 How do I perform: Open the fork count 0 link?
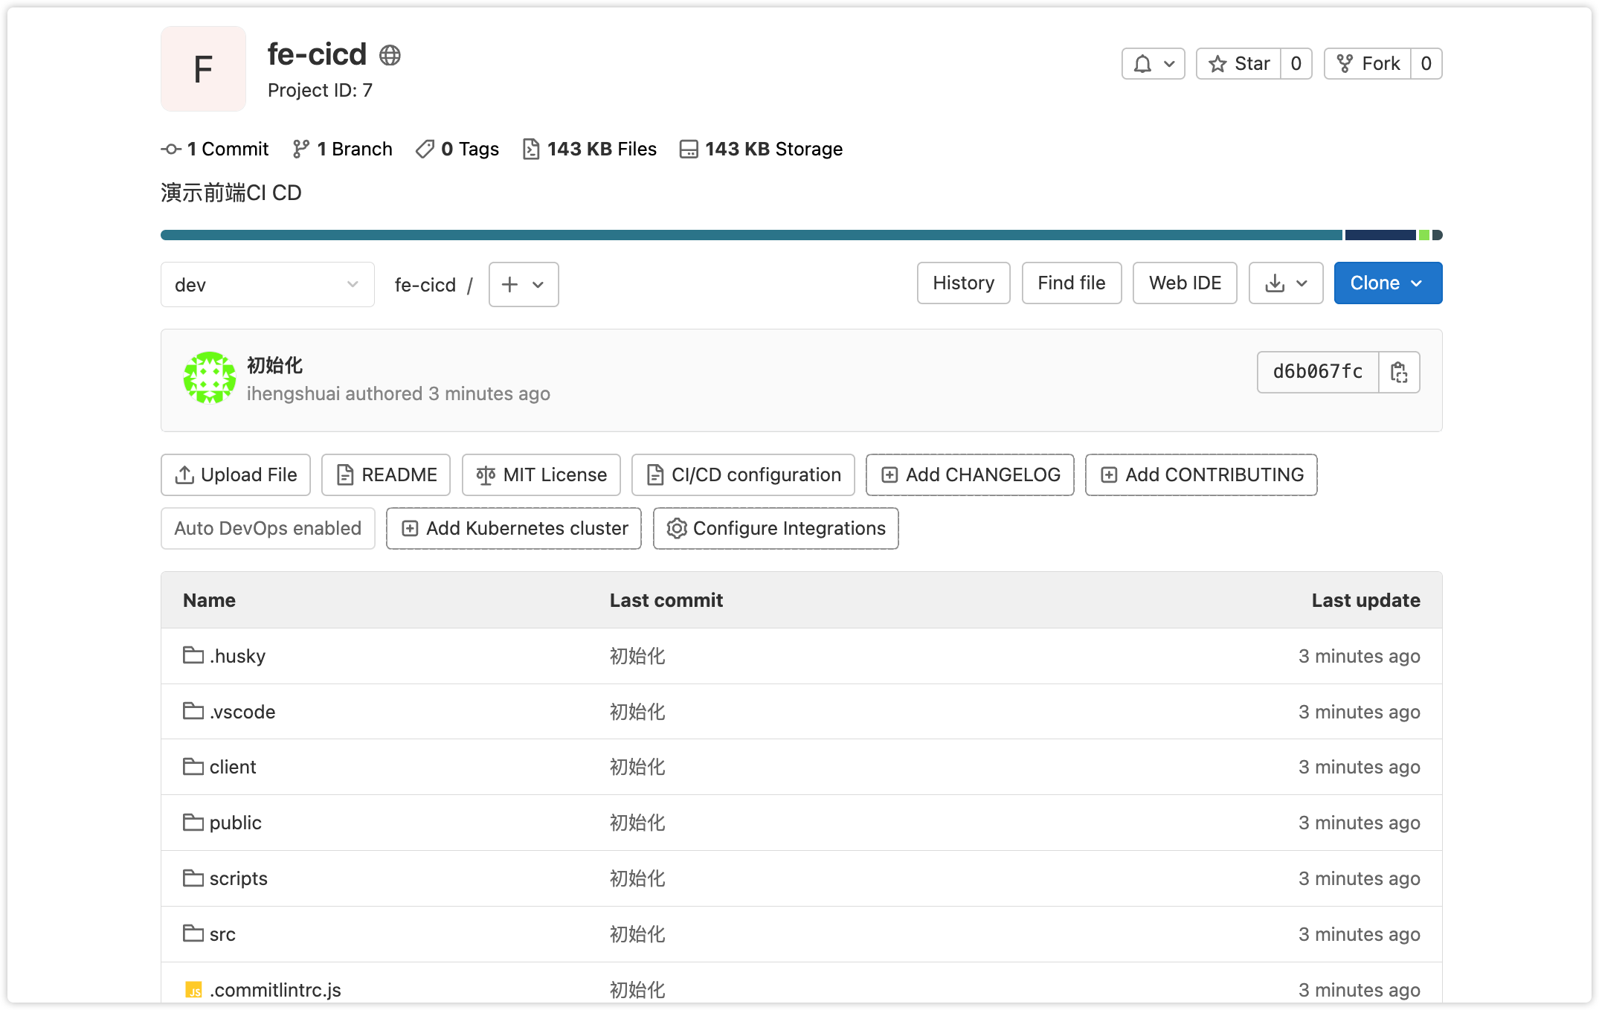click(x=1426, y=64)
